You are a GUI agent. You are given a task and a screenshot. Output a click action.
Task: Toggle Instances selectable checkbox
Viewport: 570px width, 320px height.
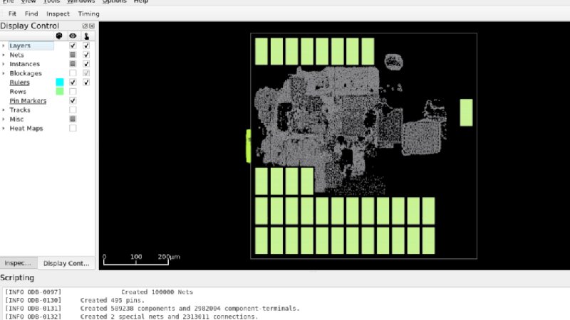coord(86,63)
